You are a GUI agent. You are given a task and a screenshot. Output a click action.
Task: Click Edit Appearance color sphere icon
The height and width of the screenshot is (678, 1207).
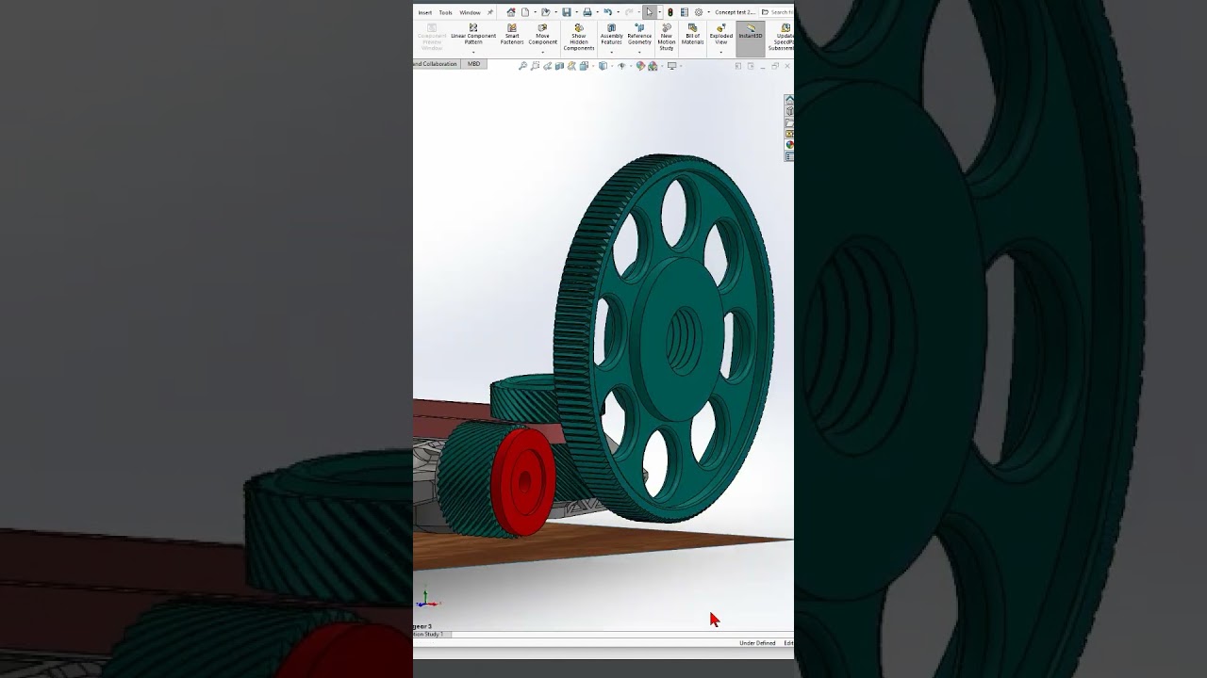point(640,66)
